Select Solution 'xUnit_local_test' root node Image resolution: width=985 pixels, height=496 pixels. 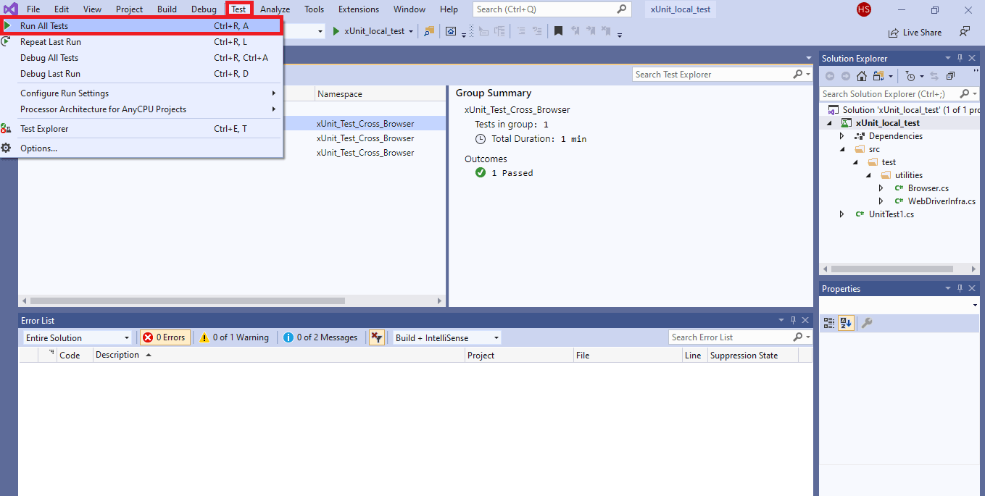[x=911, y=110]
